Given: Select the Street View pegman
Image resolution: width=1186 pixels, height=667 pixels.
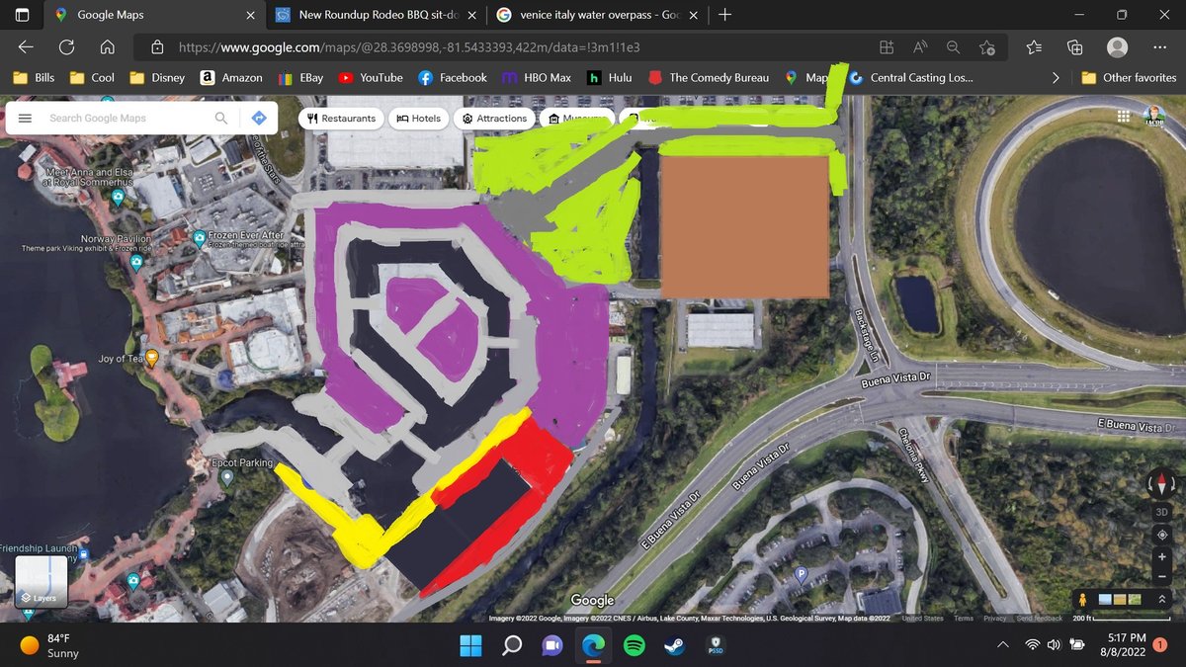Looking at the screenshot, I should (1083, 600).
